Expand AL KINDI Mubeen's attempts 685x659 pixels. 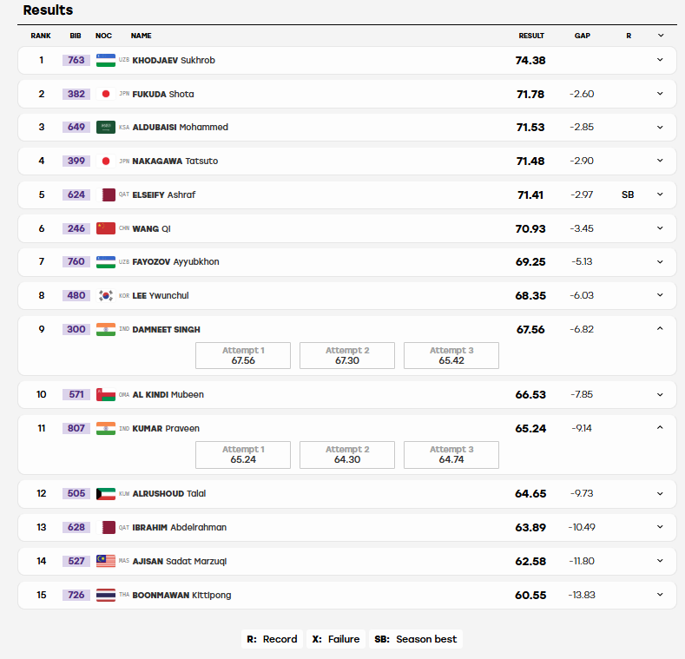click(660, 394)
